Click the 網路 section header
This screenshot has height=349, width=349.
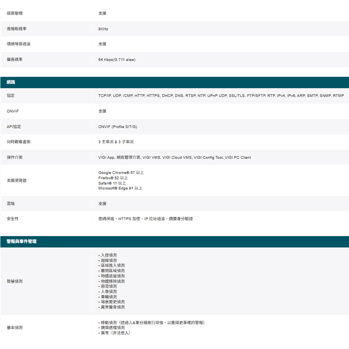coord(11,82)
